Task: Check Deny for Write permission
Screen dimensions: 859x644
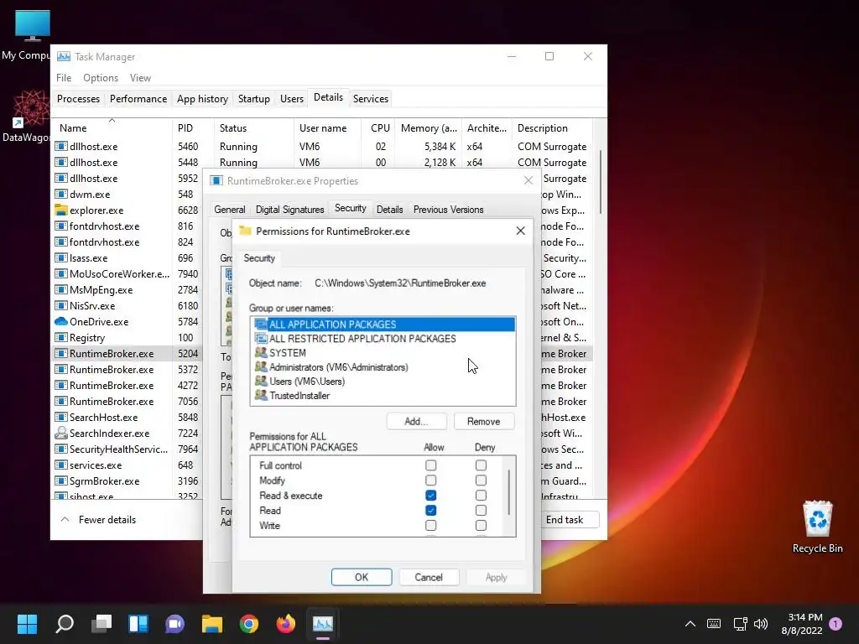Action: tap(481, 526)
